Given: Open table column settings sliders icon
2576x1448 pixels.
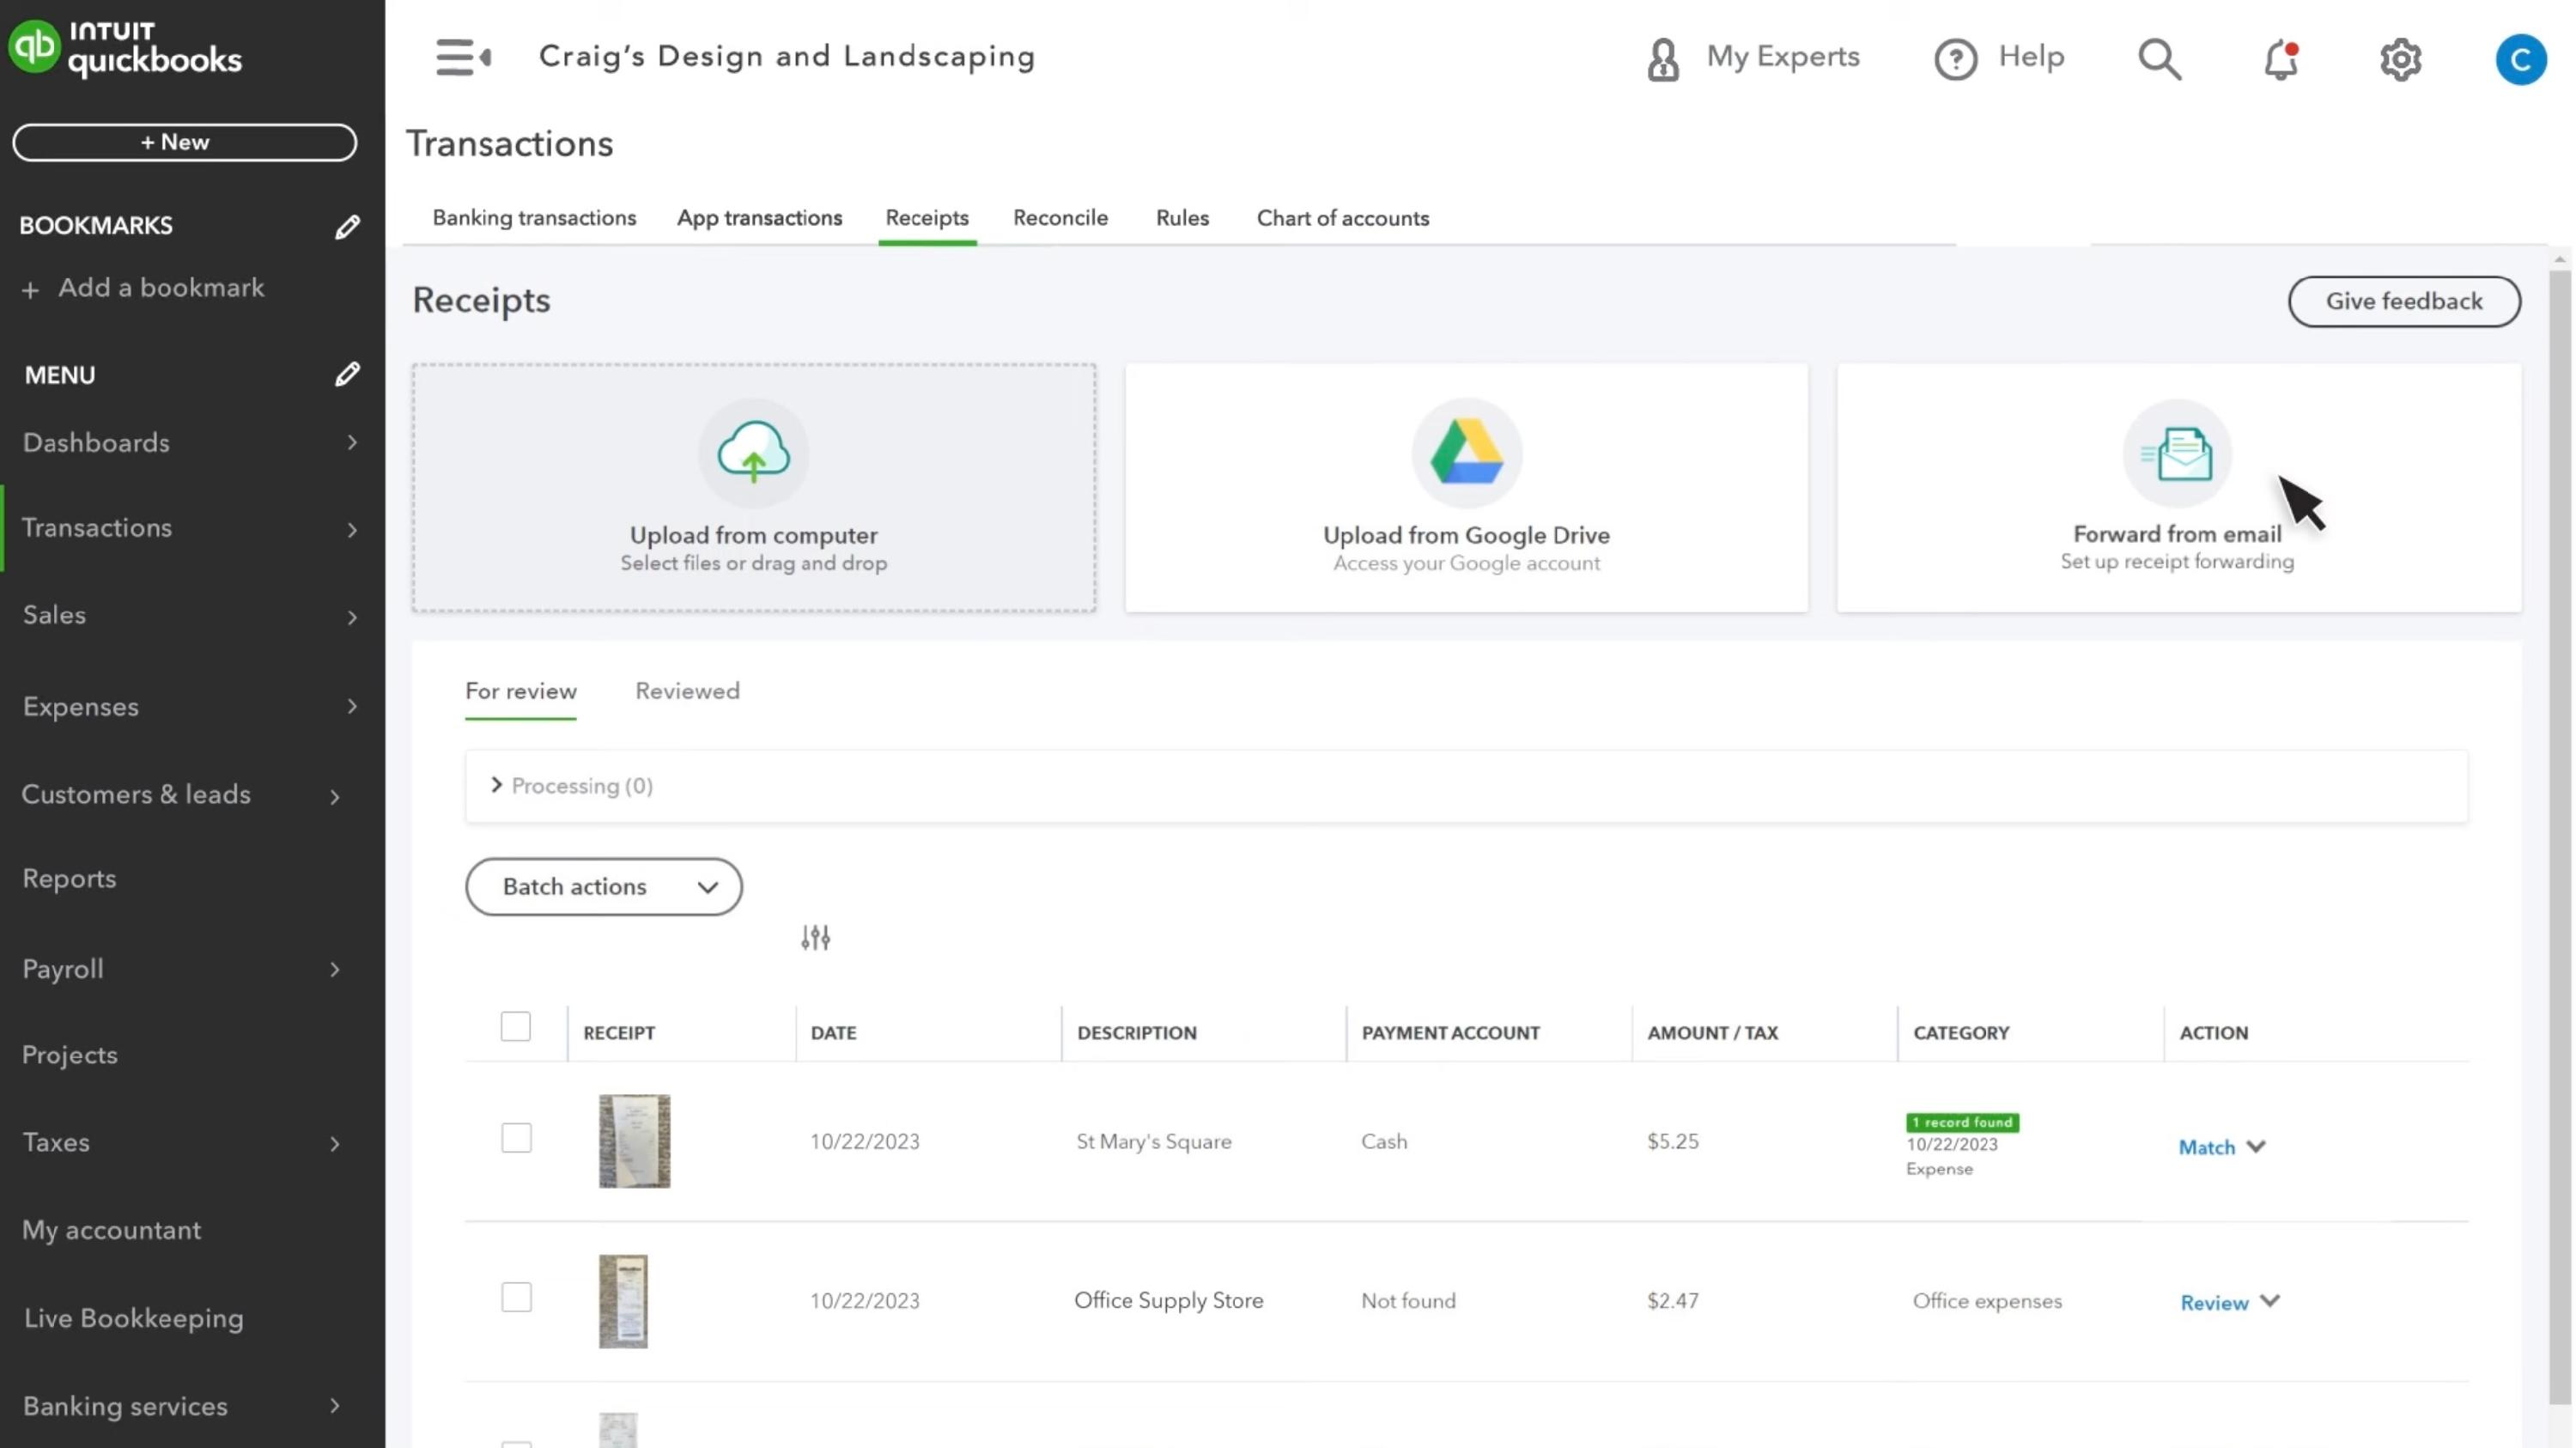Looking at the screenshot, I should click(x=815, y=937).
